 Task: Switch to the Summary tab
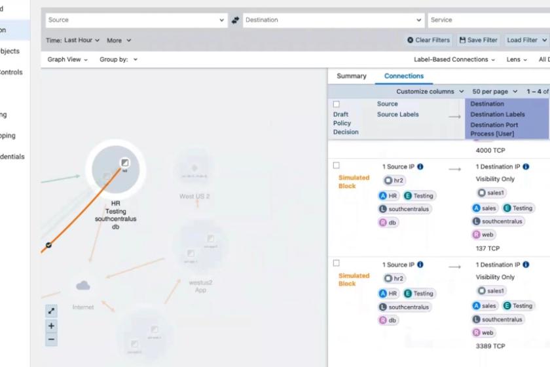352,76
